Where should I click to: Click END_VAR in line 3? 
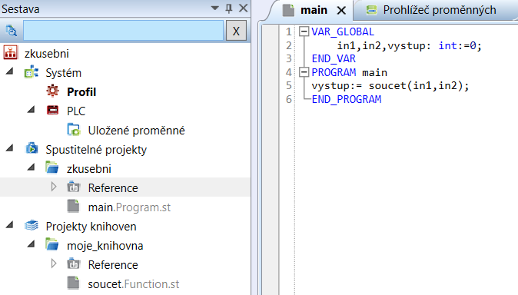[x=334, y=59]
